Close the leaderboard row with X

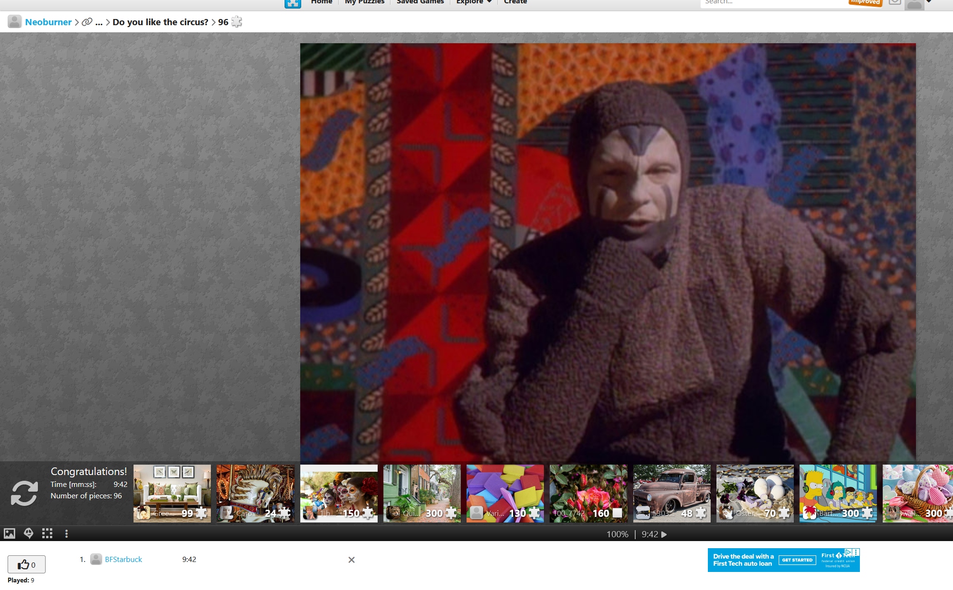[x=352, y=560]
